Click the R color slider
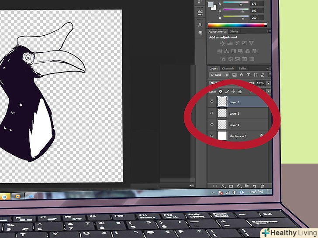This screenshot has width=318, height=238. click(236, 3)
